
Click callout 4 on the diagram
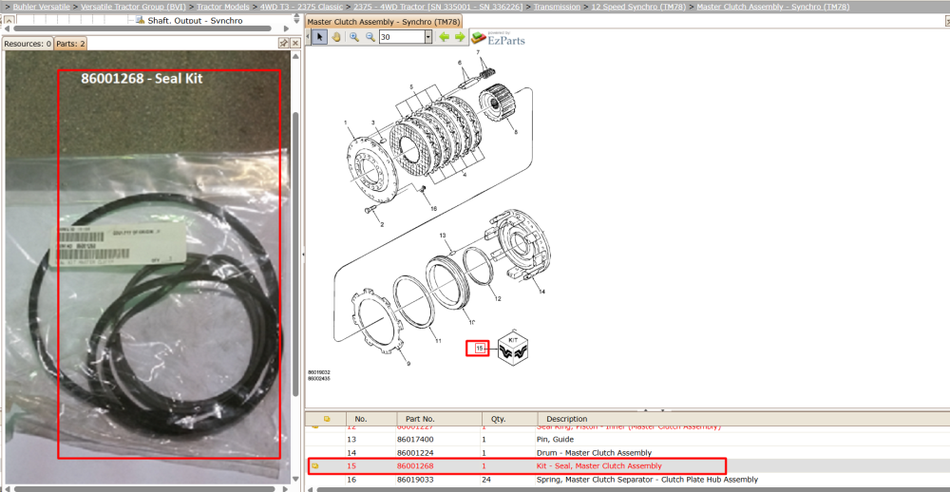[x=465, y=175]
